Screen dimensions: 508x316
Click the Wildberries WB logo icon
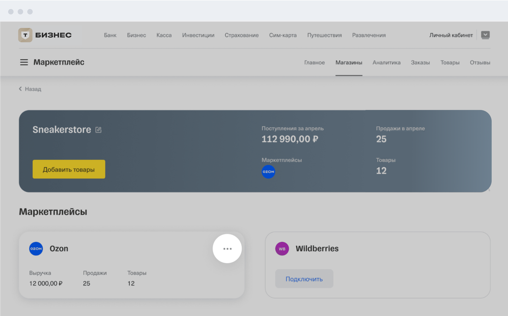pos(282,249)
